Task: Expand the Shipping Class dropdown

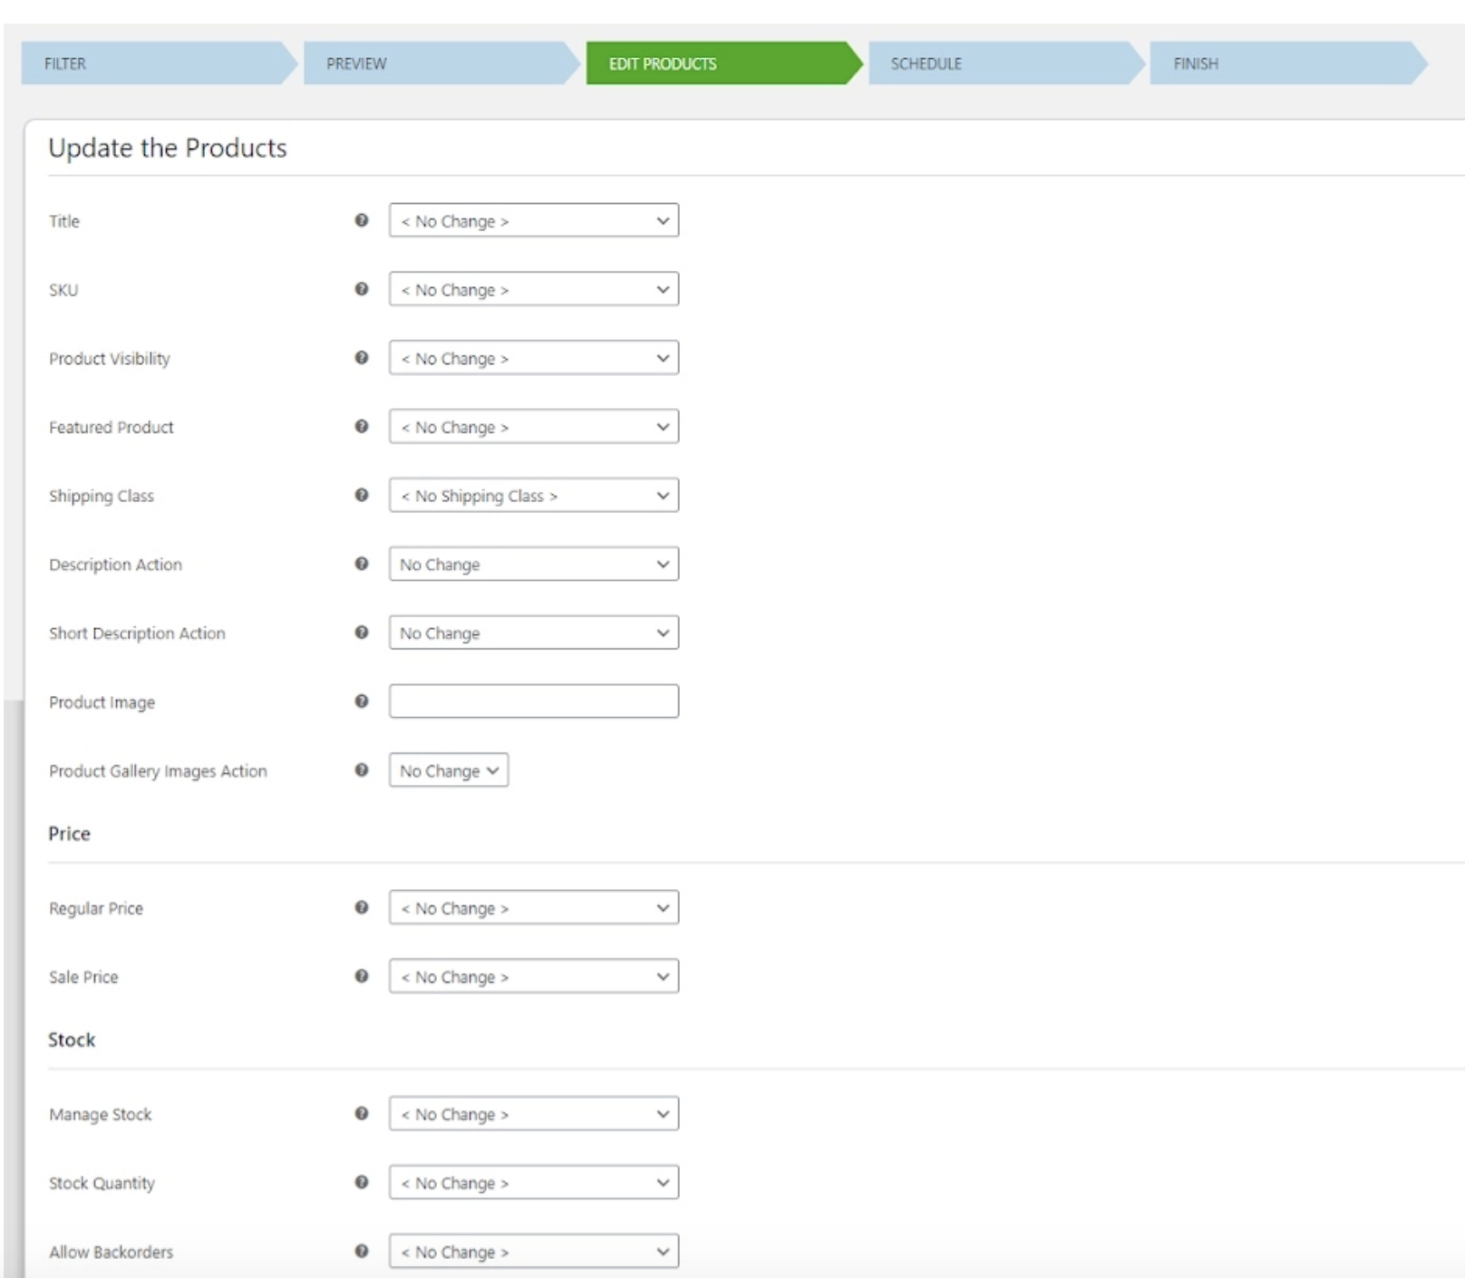Action: pyautogui.click(x=533, y=496)
